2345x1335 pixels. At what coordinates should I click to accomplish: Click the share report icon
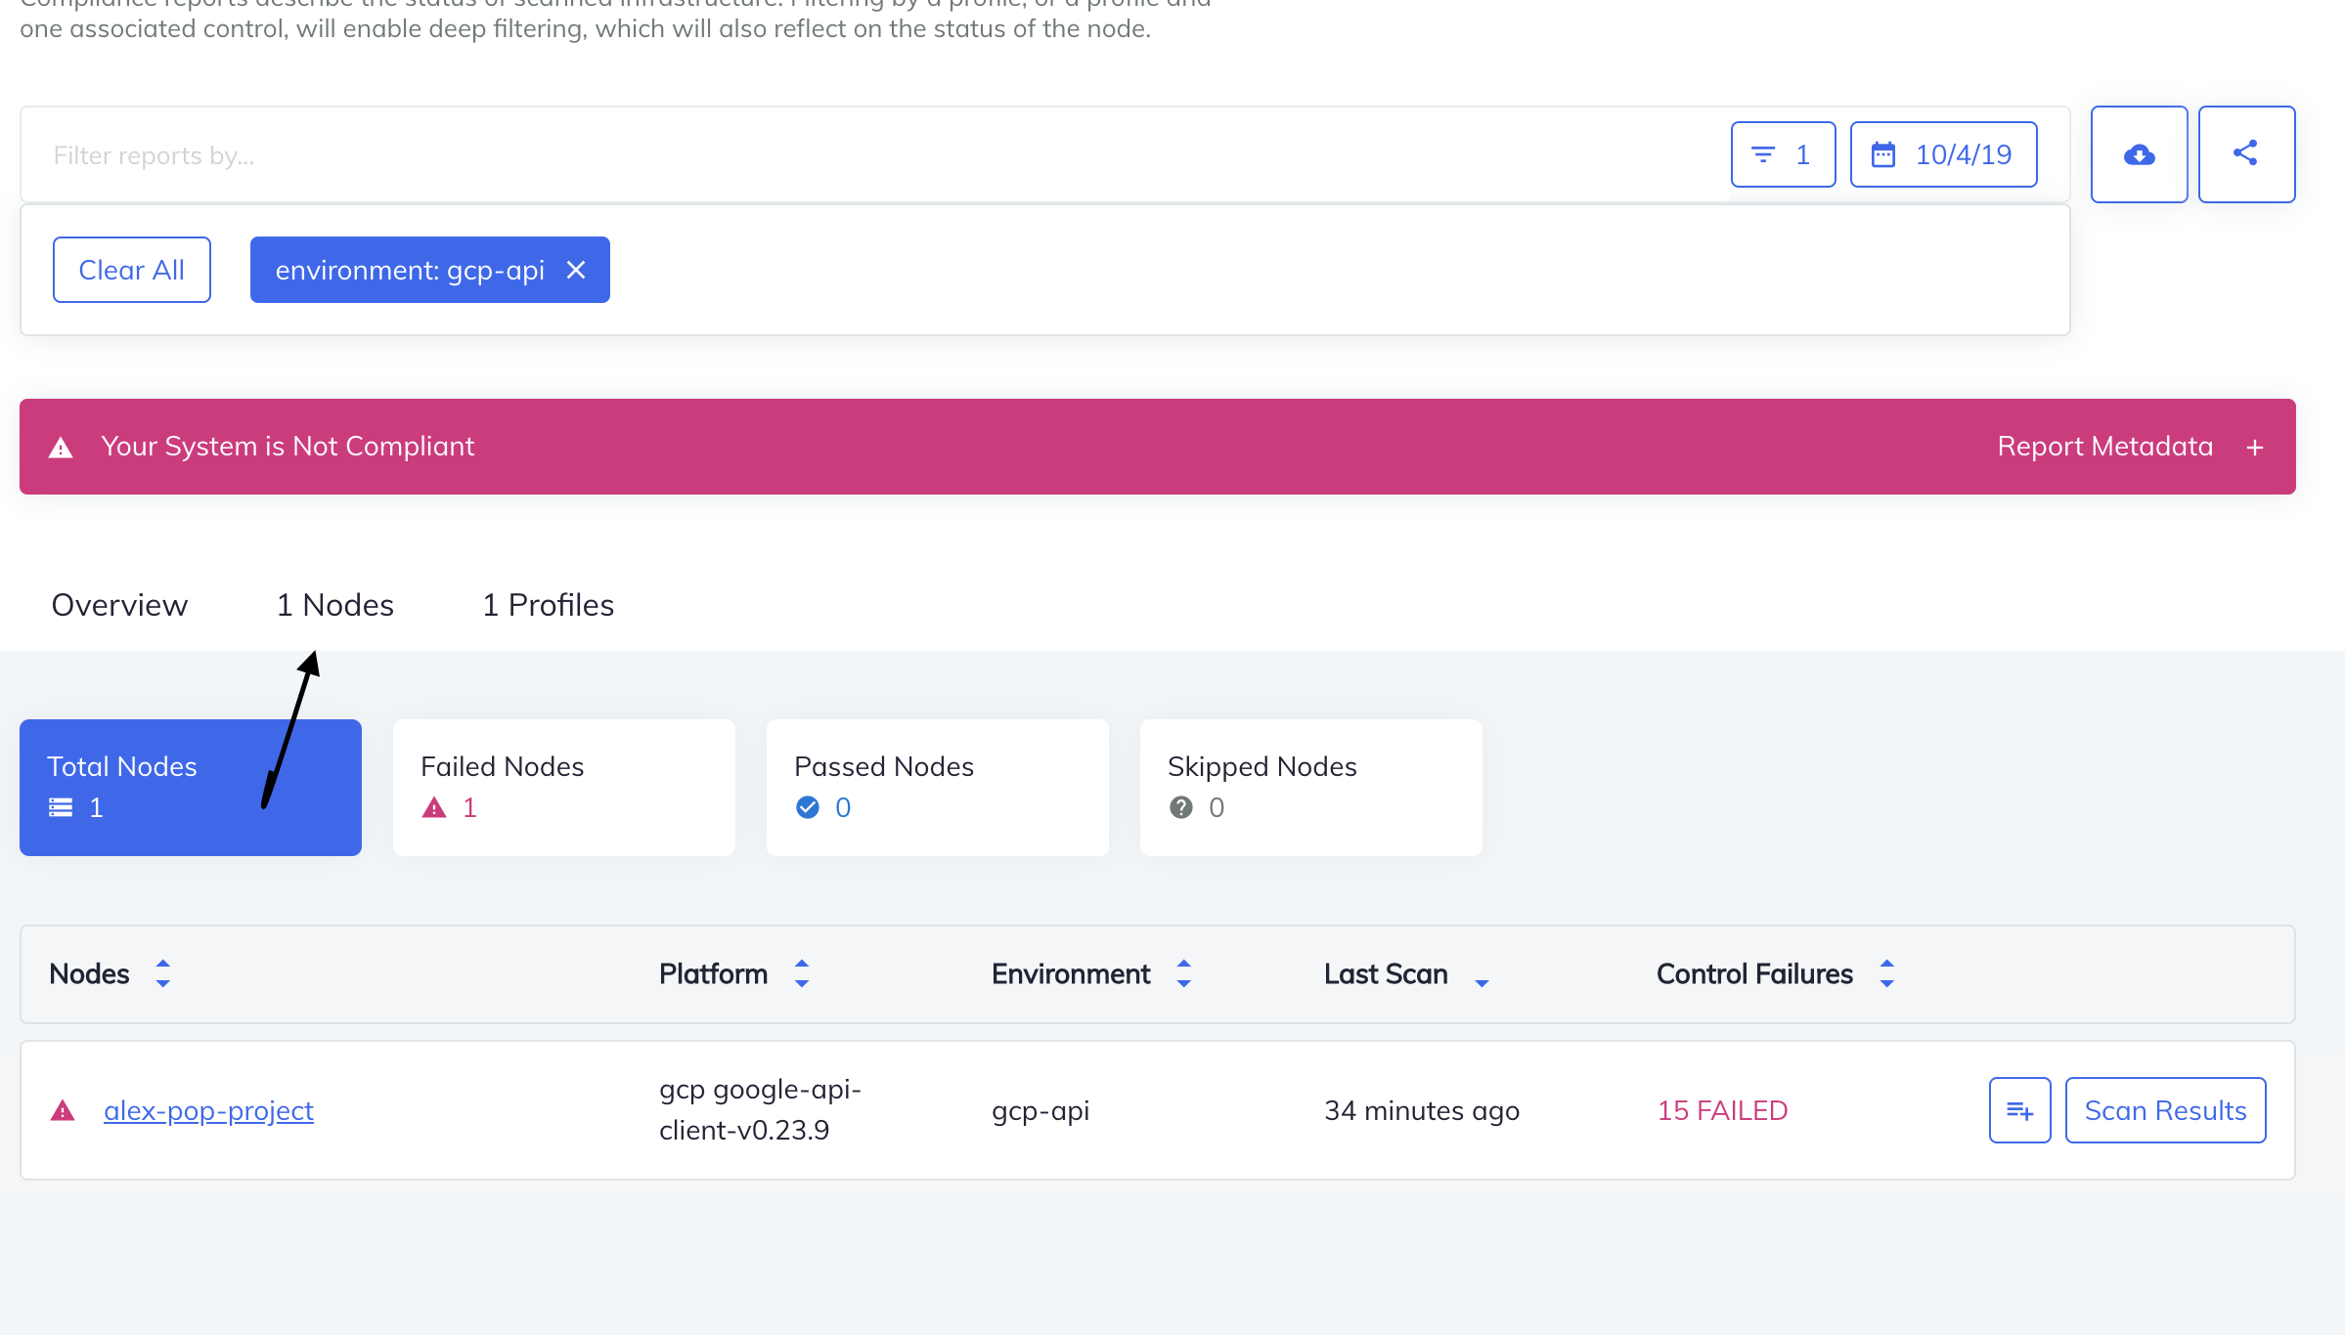(2246, 154)
